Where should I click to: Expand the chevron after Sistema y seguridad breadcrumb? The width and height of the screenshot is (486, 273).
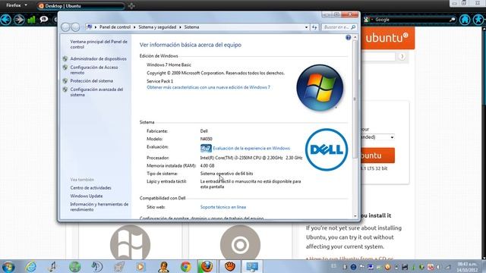pos(180,27)
